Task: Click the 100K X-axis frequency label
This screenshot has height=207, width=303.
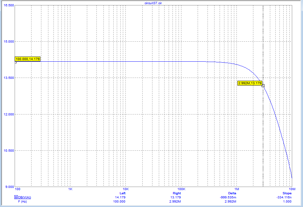Action: (181, 189)
